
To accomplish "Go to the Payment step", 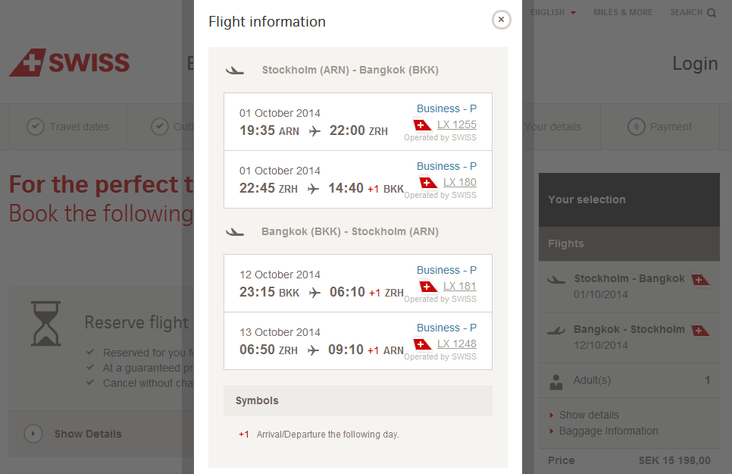I will point(660,127).
